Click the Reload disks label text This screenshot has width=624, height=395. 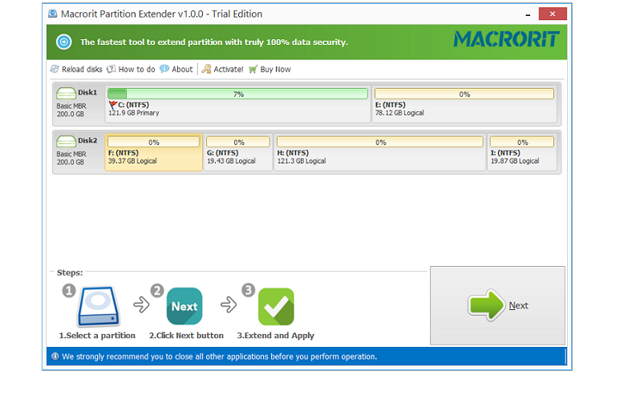[82, 69]
